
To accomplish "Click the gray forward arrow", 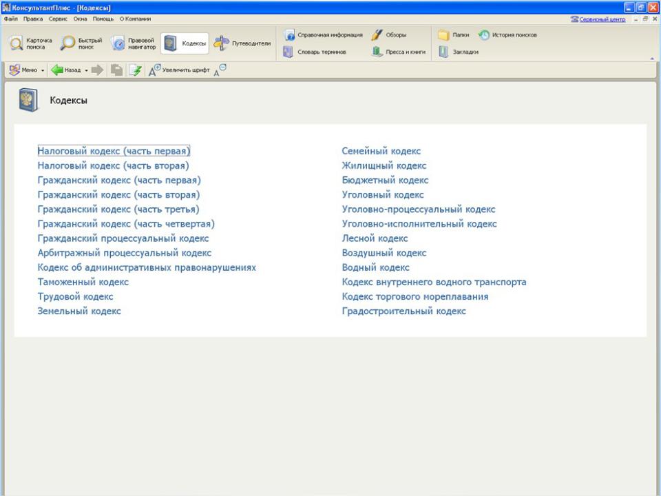I will click(x=97, y=70).
